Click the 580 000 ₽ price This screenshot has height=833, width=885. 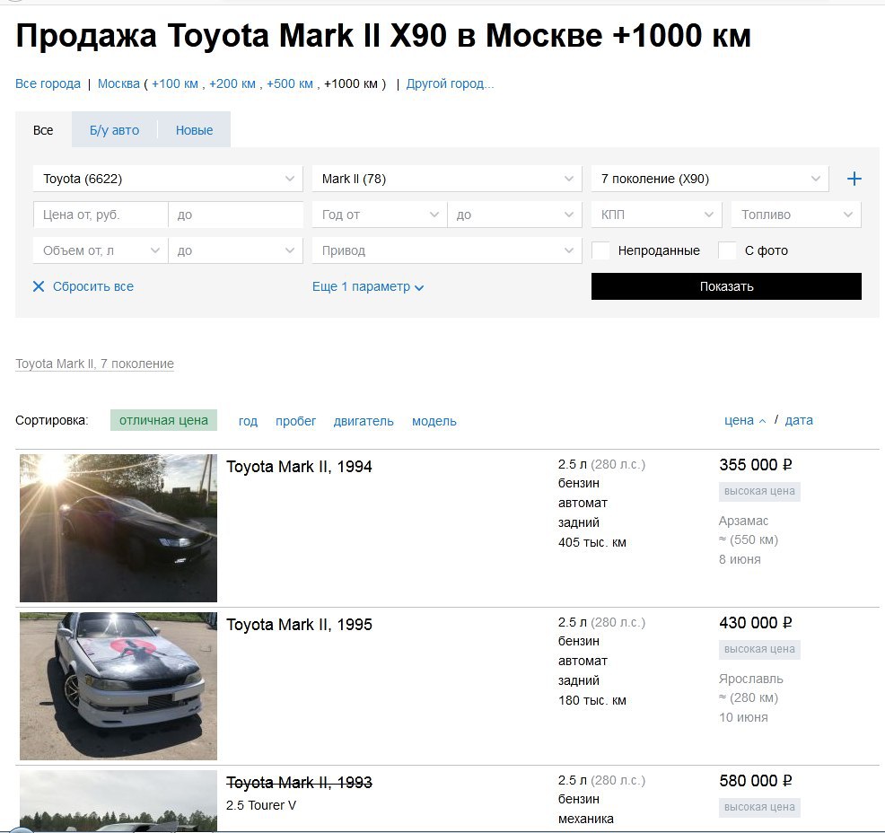755,781
